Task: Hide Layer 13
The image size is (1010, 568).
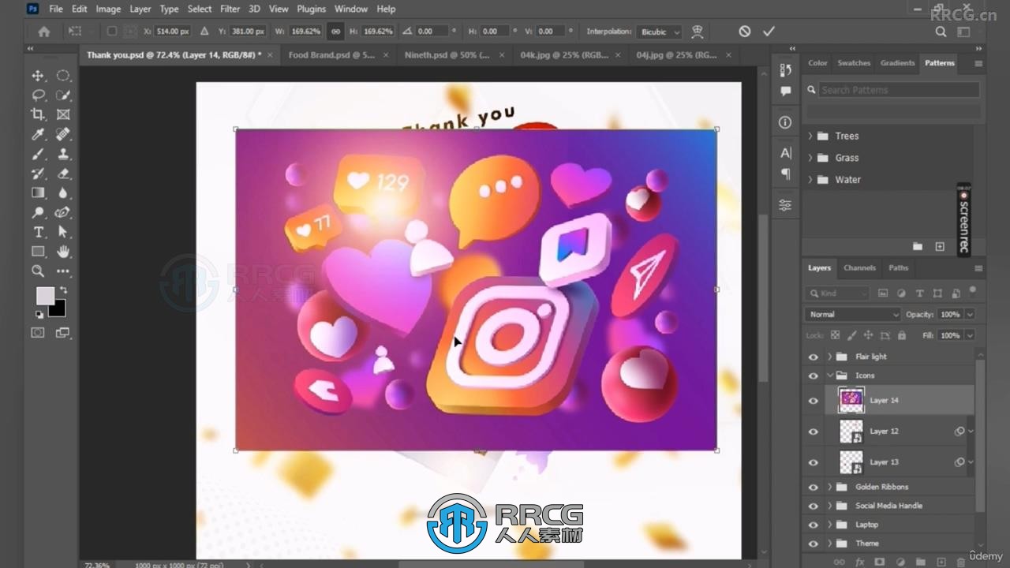Action: tap(814, 462)
